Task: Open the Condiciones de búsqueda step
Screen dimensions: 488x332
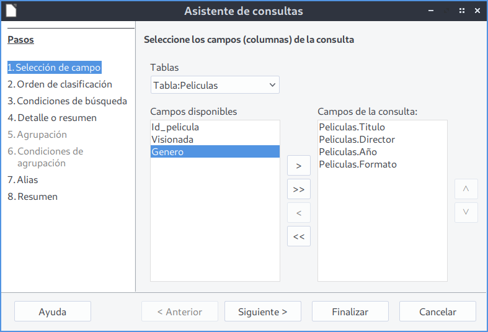Action: tap(67, 101)
